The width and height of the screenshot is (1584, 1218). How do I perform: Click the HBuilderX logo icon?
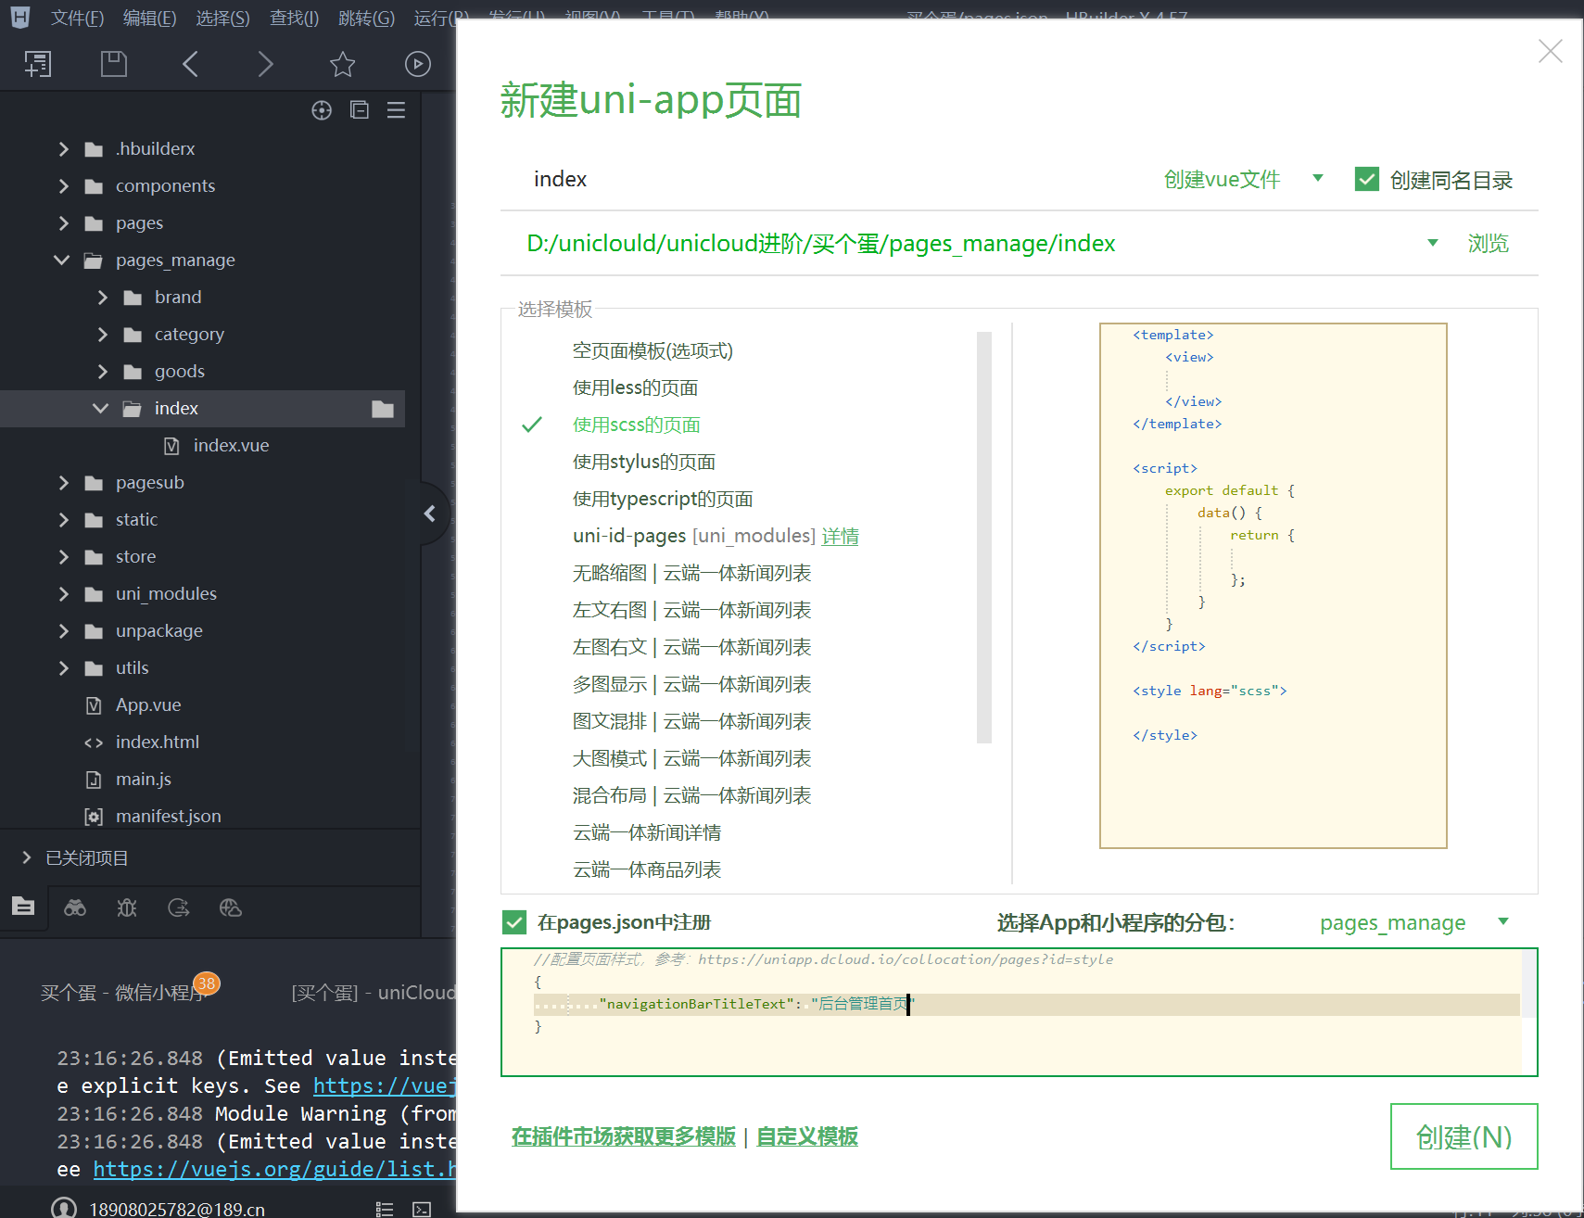click(x=19, y=16)
